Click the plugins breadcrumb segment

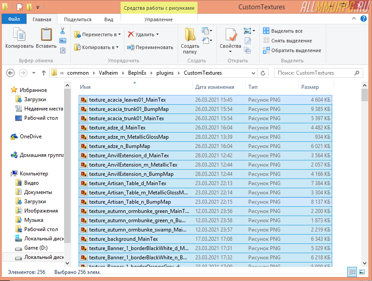(165, 73)
